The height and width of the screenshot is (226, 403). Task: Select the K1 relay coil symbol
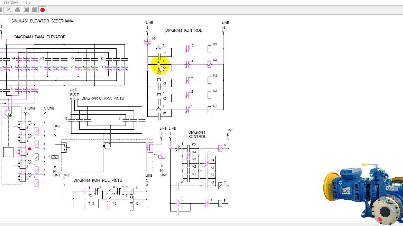tap(209, 110)
